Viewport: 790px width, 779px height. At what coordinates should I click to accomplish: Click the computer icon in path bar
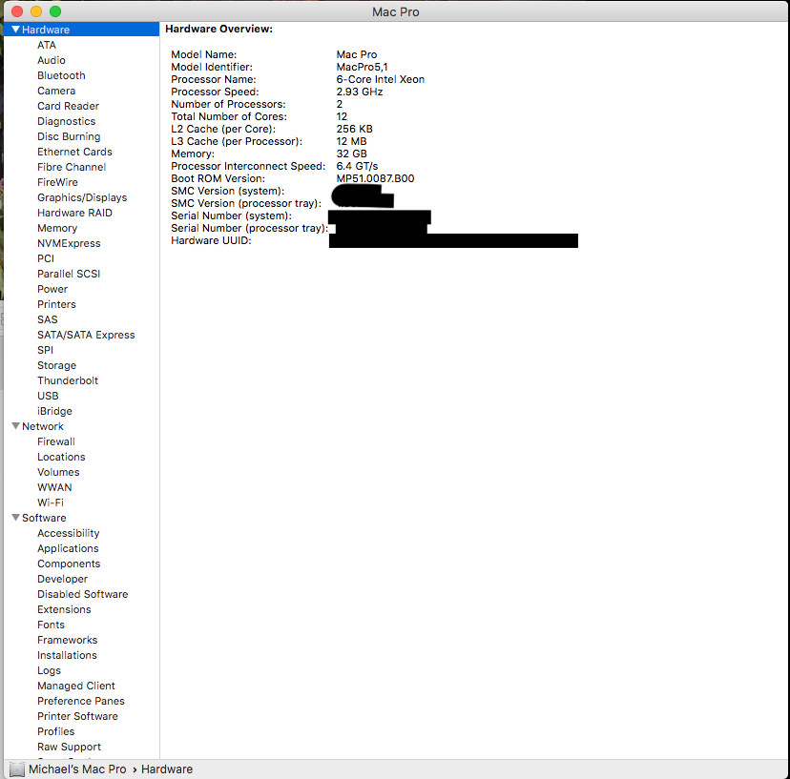coord(16,769)
